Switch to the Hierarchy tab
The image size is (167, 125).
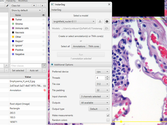pos(11,1)
